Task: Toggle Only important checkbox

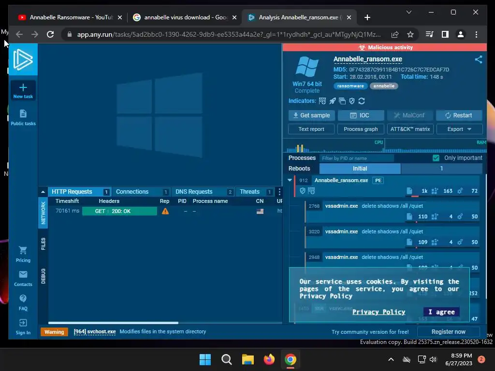Action: click(436, 158)
